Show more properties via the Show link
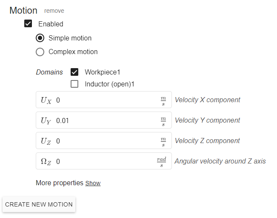The image size is (277, 218). (x=93, y=183)
